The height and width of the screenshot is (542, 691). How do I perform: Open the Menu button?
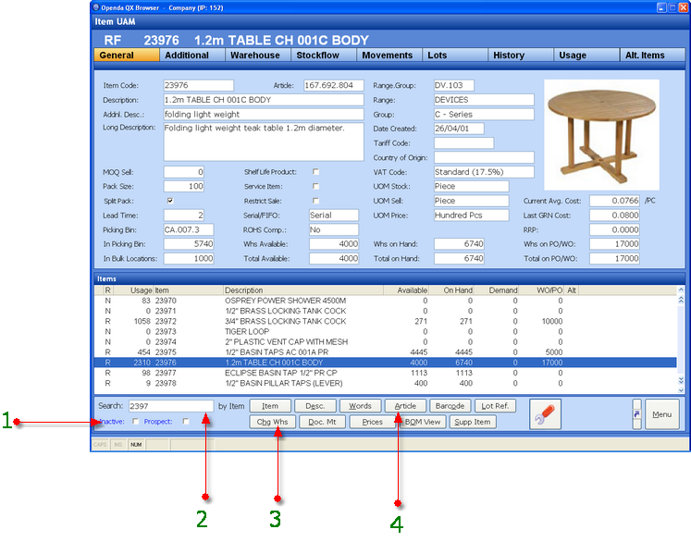click(662, 414)
